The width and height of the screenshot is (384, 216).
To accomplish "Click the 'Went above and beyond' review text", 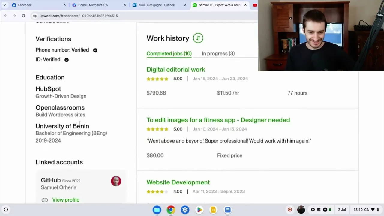I will (x=229, y=141).
